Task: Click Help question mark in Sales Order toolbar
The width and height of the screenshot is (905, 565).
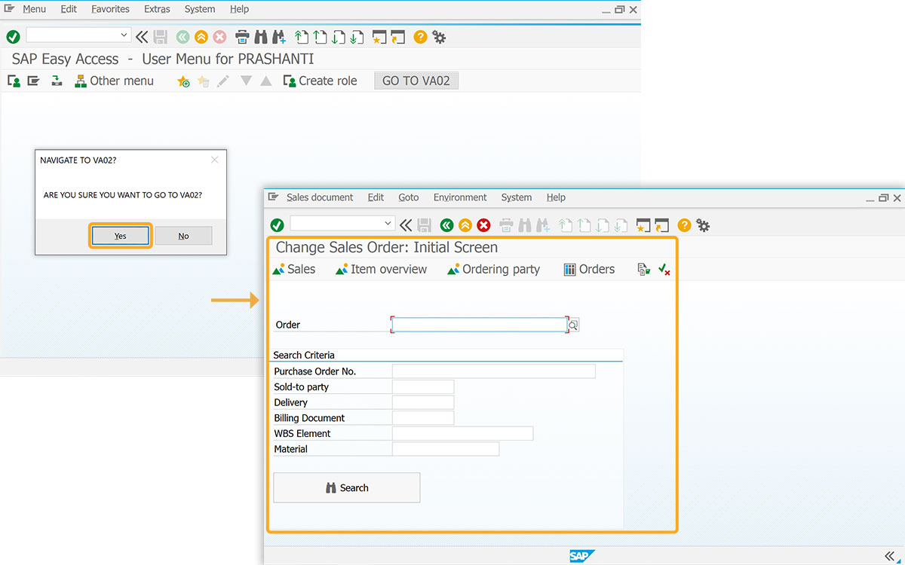Action: point(684,224)
